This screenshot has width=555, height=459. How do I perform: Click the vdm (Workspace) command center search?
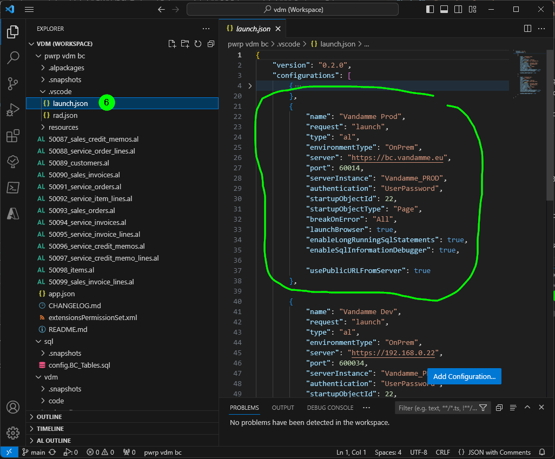(x=292, y=10)
